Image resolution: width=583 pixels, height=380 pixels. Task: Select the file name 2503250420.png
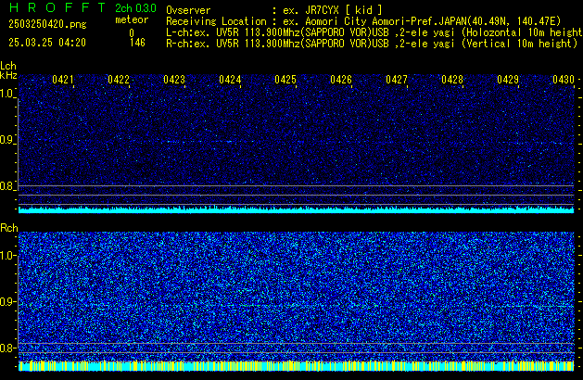(47, 24)
